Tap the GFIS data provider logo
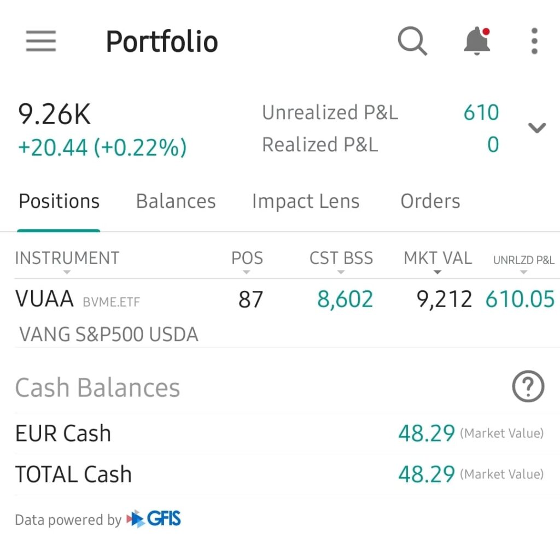This screenshot has width=560, height=545. click(154, 519)
